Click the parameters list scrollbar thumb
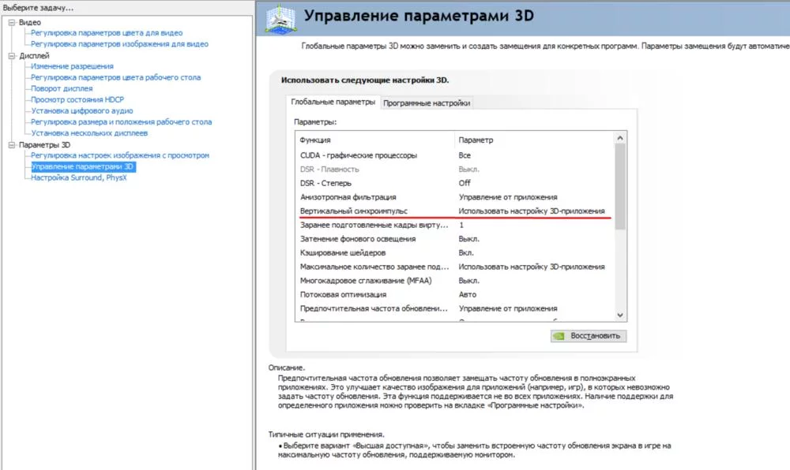 620,187
